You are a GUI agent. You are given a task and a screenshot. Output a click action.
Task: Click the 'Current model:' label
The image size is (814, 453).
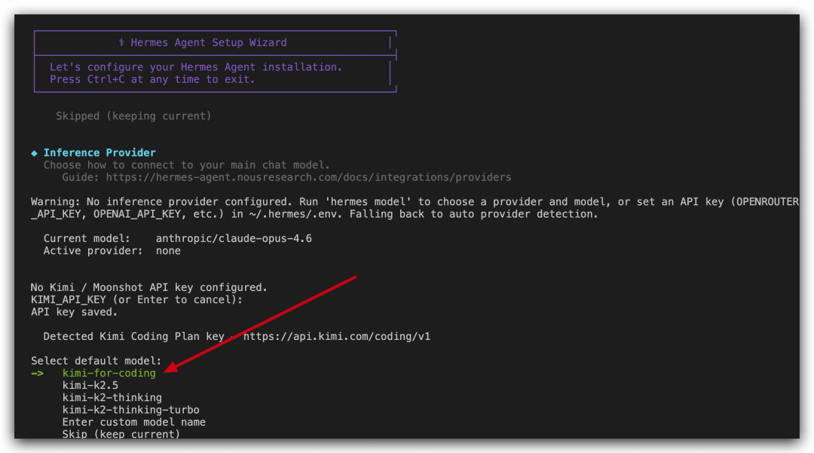[87, 239]
